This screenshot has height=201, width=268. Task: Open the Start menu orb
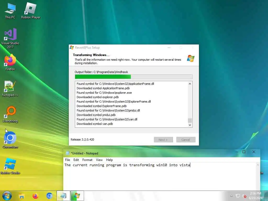click(7, 196)
